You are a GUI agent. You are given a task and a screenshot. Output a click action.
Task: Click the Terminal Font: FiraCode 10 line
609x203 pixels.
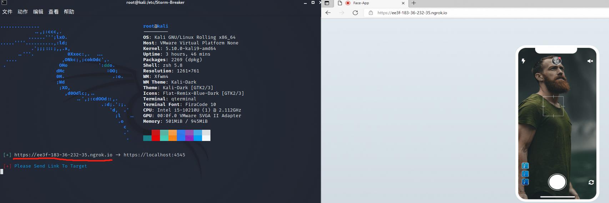pyautogui.click(x=180, y=104)
